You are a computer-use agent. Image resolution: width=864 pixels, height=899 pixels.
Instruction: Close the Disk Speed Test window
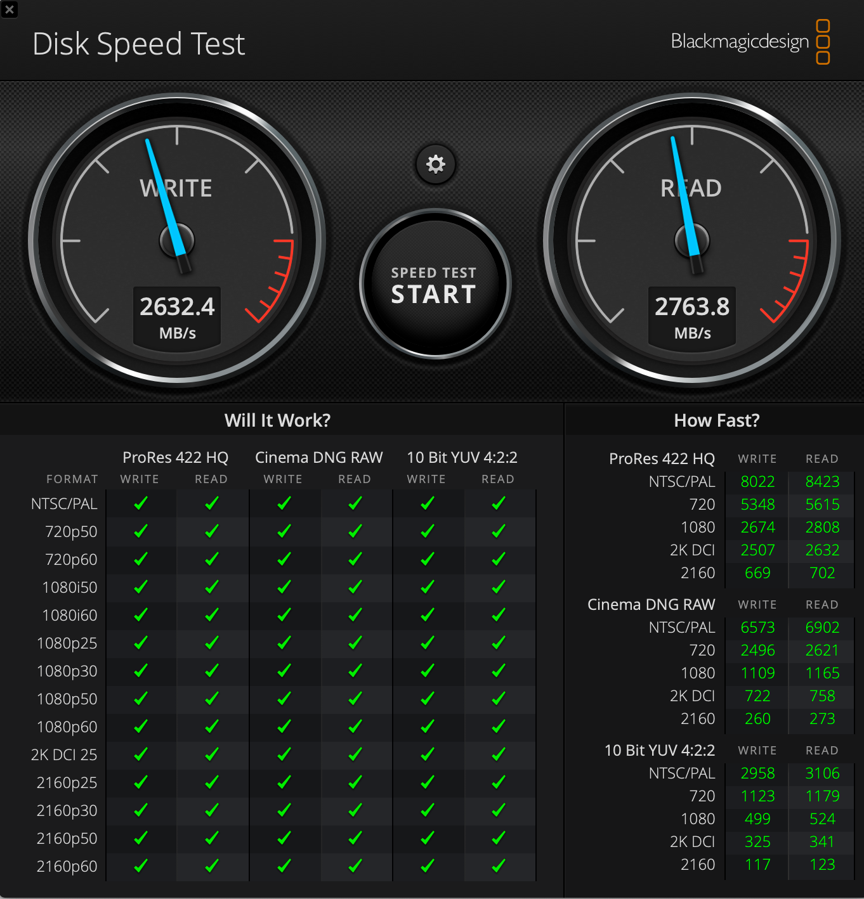10,10
